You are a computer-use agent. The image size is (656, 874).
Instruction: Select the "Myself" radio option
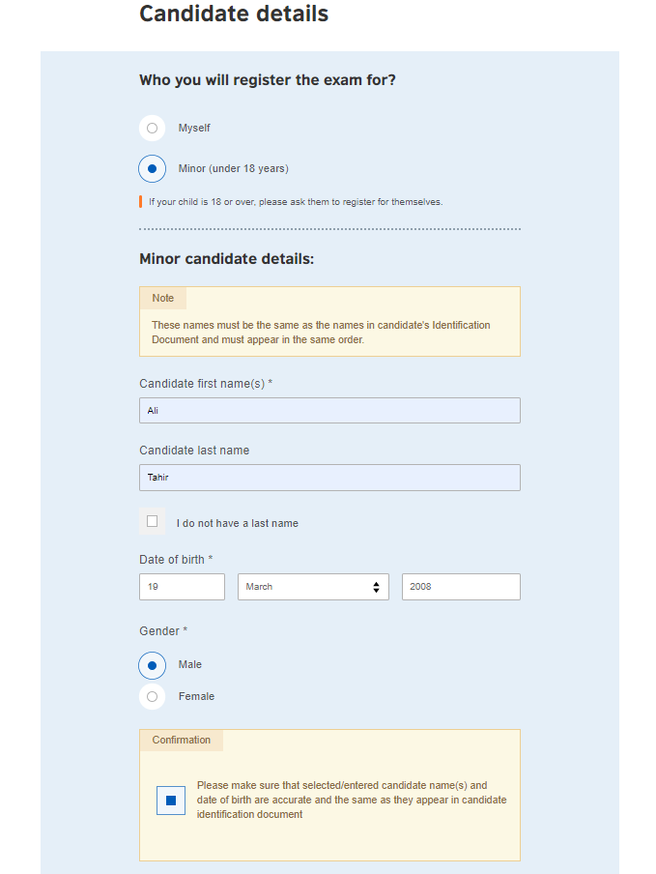coord(152,129)
